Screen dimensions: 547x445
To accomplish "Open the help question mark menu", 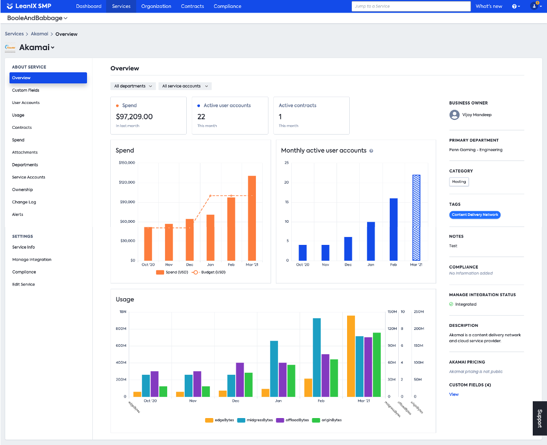I will [x=516, y=6].
